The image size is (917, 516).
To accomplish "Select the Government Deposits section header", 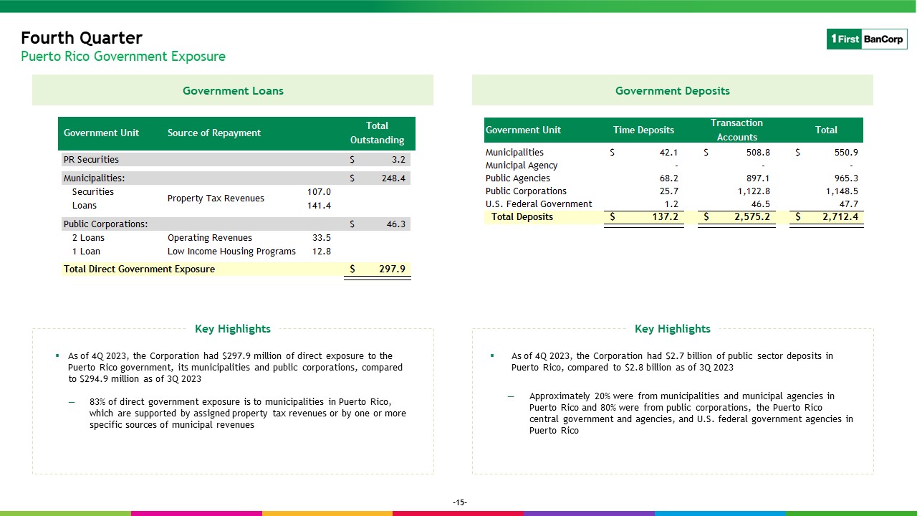I will [x=672, y=90].
